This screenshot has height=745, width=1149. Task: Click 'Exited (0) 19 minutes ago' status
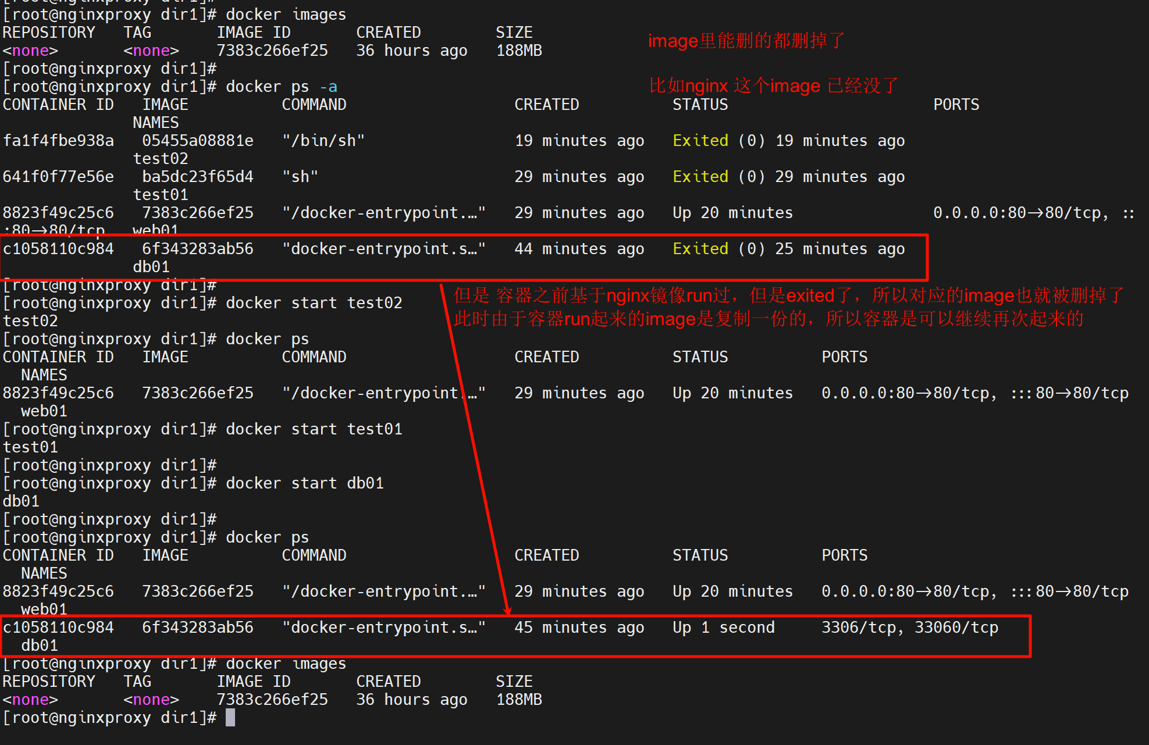pos(788,141)
